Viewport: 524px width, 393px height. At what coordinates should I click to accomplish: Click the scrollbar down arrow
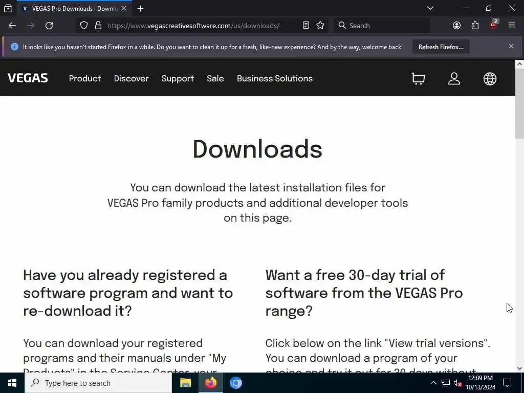click(x=519, y=368)
